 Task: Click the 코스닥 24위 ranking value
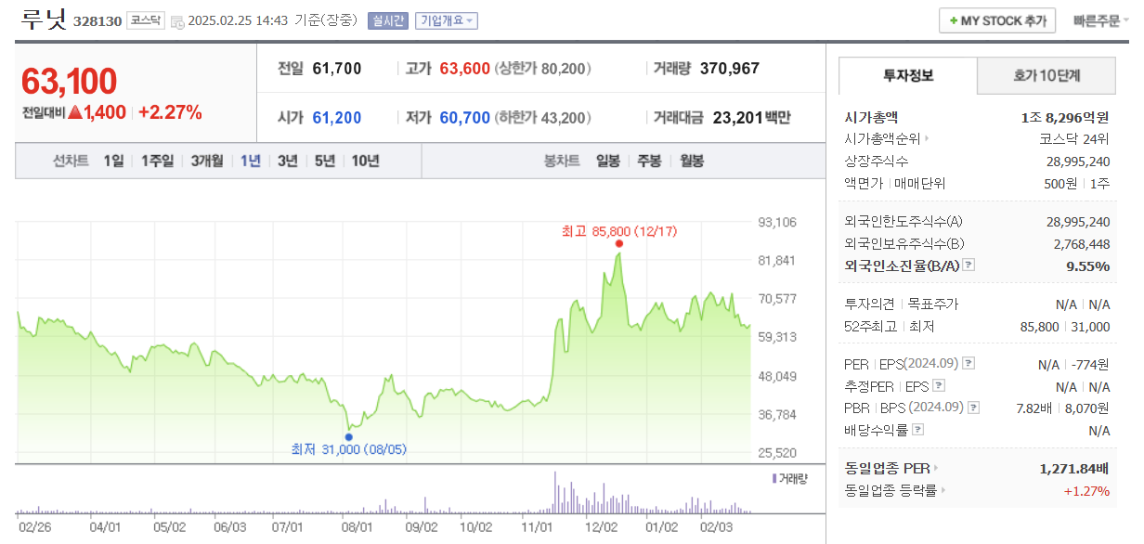point(1074,139)
